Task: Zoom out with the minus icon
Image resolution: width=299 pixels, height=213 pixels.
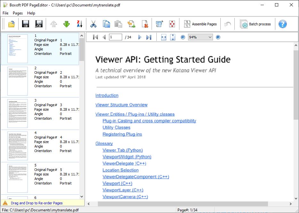Action: pyautogui.click(x=183, y=37)
